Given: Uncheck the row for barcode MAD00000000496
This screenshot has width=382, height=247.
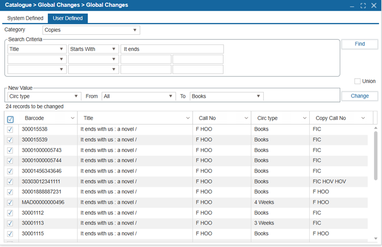Looking at the screenshot, I should [x=10, y=203].
